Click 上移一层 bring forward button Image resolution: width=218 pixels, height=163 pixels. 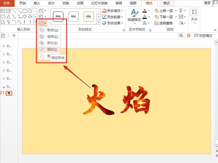click(164, 11)
